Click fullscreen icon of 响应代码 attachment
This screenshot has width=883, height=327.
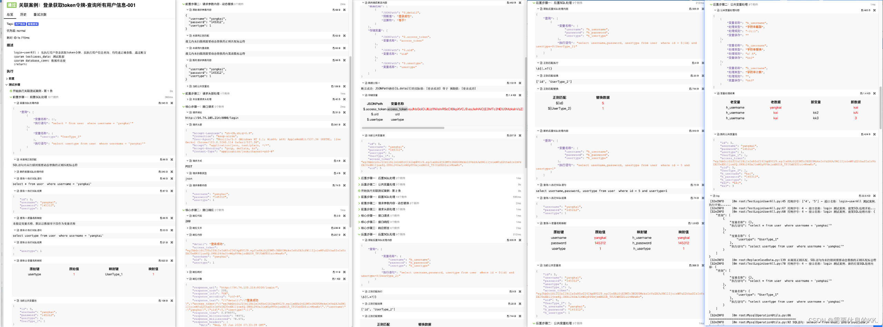[x=345, y=216]
